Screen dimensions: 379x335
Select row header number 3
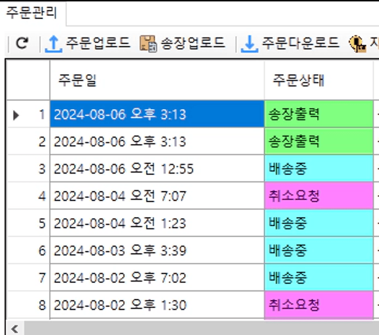28,169
